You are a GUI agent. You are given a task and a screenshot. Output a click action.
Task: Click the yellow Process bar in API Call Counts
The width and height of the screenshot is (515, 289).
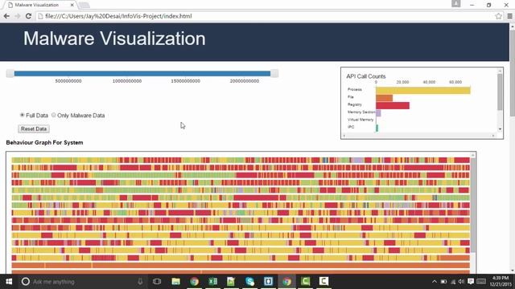pos(423,90)
